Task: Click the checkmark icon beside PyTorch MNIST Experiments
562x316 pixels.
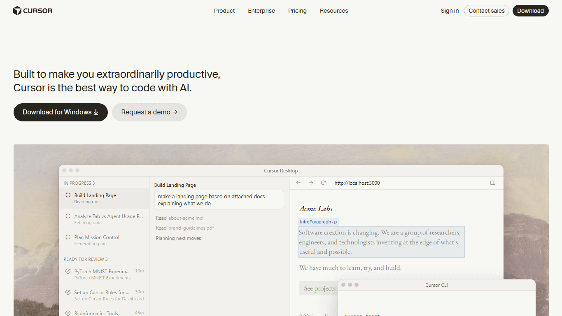Action: coord(68,271)
